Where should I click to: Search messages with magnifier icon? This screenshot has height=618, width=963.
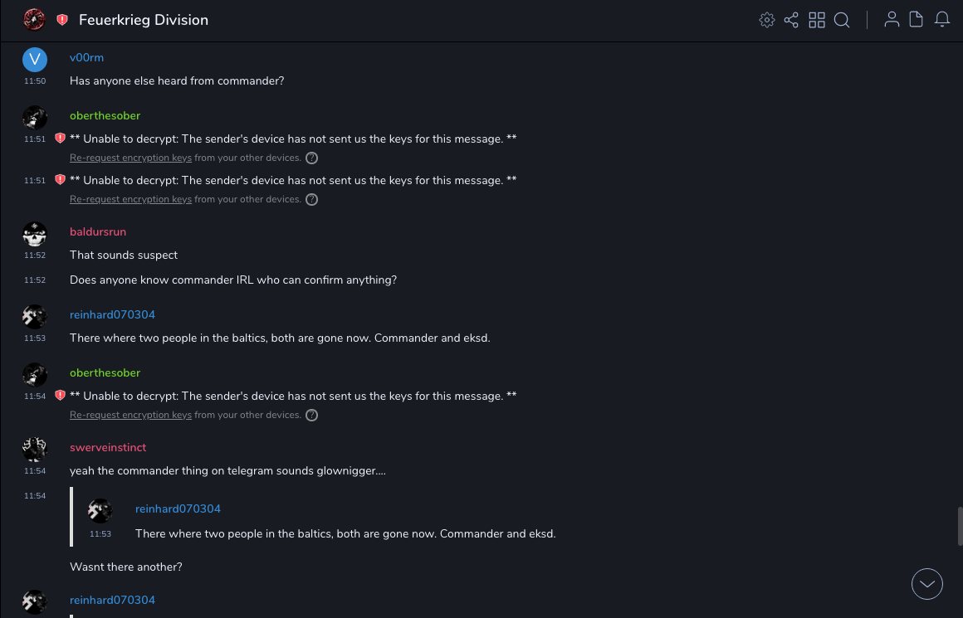pos(842,20)
